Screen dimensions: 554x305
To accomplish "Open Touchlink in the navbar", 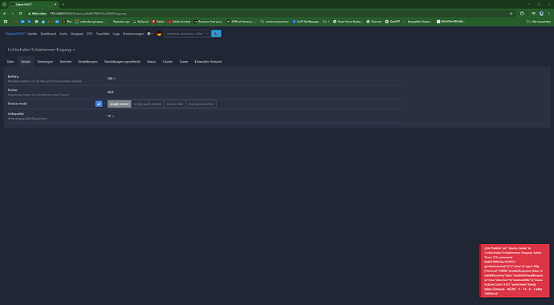I will tap(103, 34).
